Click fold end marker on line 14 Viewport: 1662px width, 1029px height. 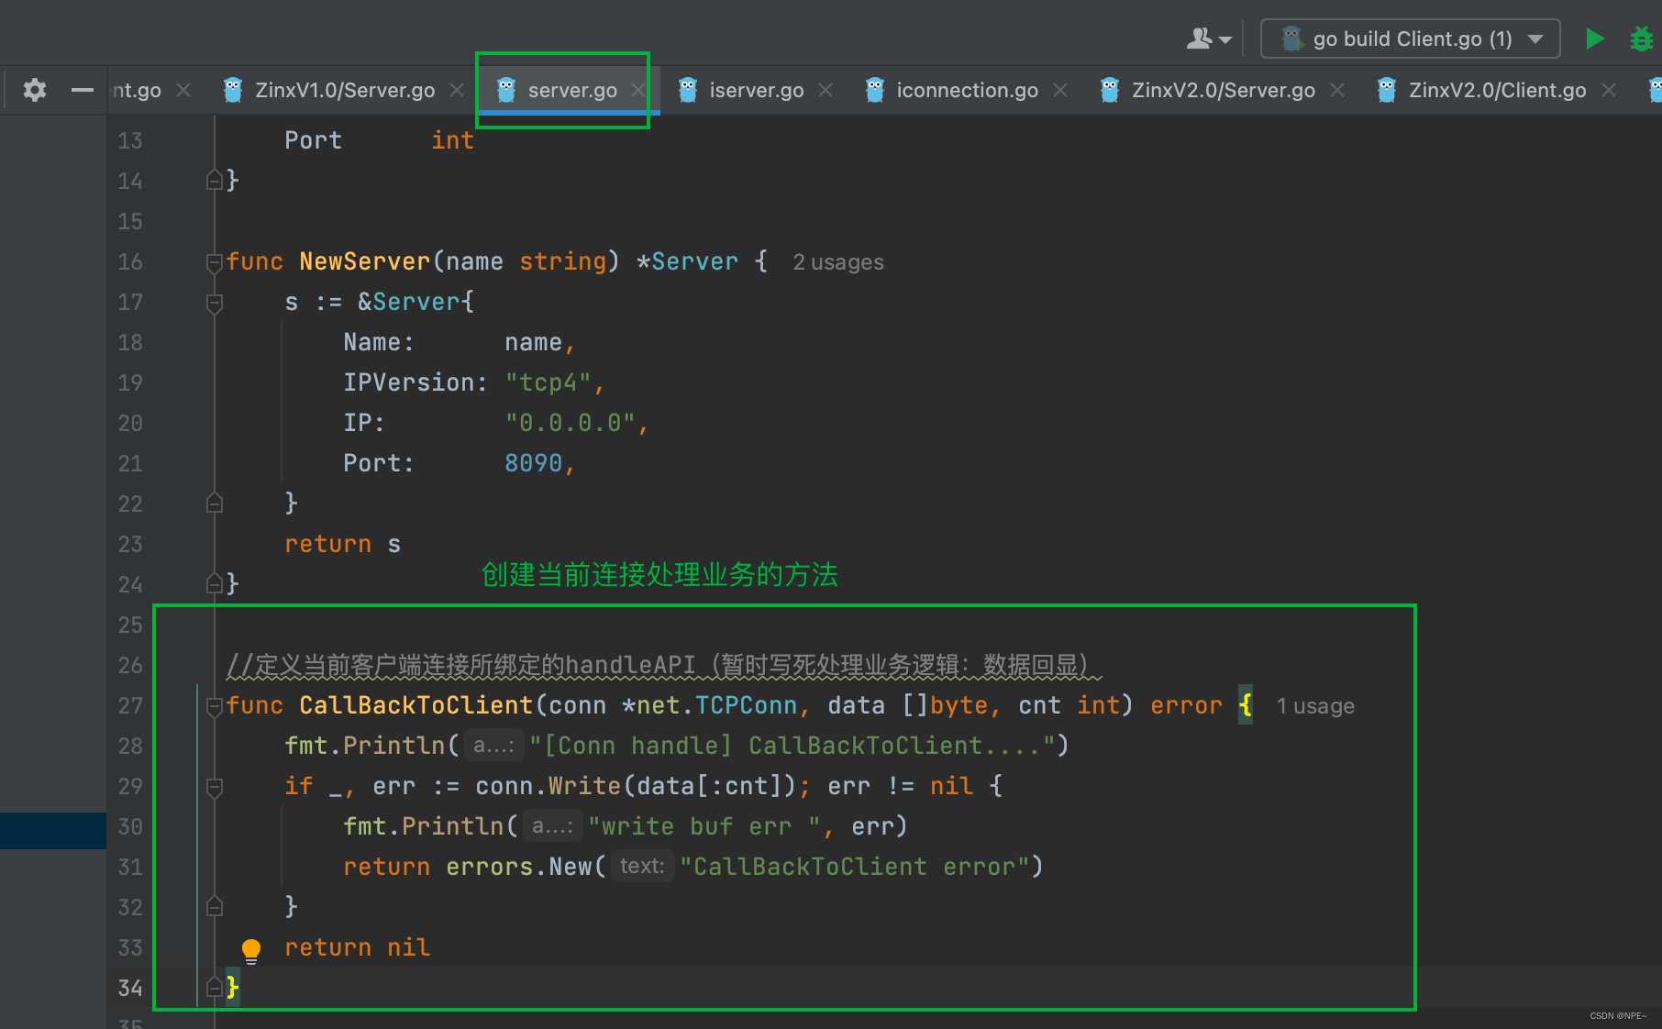[215, 181]
